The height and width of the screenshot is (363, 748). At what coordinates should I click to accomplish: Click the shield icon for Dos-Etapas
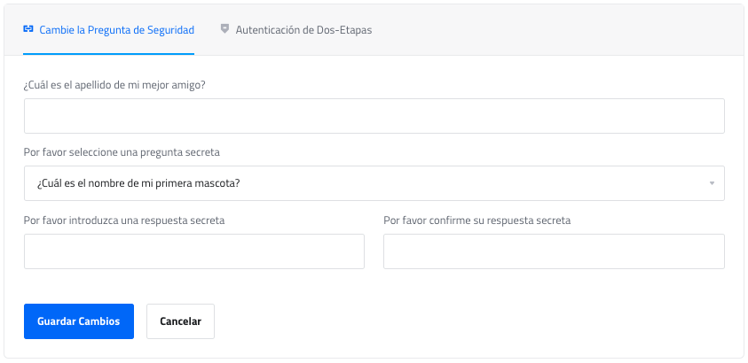225,29
